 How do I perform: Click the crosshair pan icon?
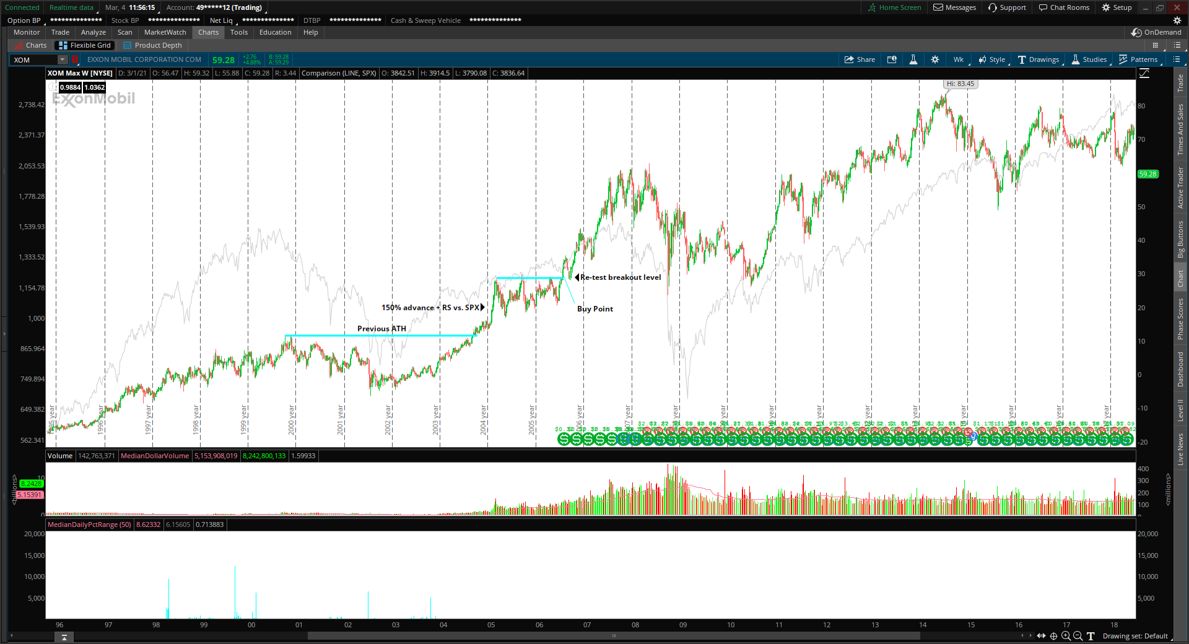click(1053, 636)
